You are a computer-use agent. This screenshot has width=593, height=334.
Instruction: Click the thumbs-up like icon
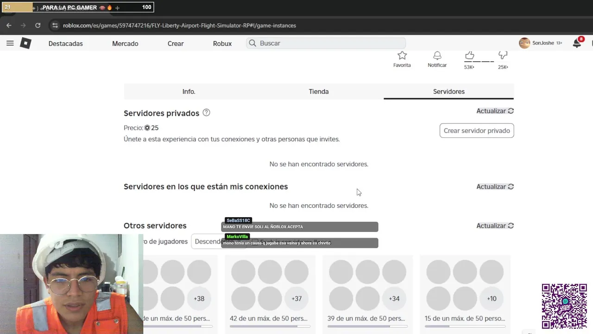point(470,56)
